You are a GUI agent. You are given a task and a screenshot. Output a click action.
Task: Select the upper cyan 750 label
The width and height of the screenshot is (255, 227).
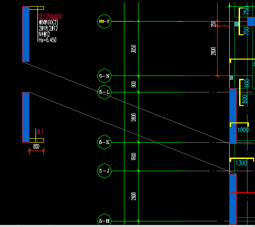click(247, 11)
